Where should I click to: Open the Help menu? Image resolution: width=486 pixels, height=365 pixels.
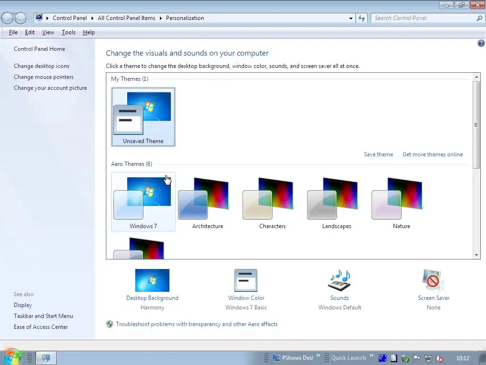89,32
